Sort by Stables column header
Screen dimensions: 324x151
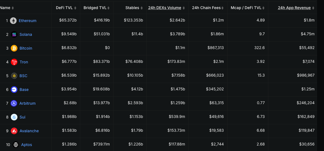tap(134, 8)
